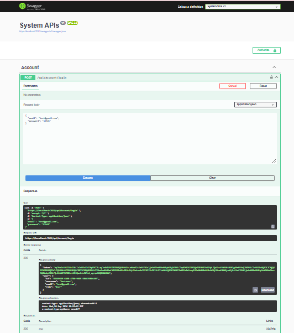Click the Download response button
This screenshot has width=294, height=333.
267,290
